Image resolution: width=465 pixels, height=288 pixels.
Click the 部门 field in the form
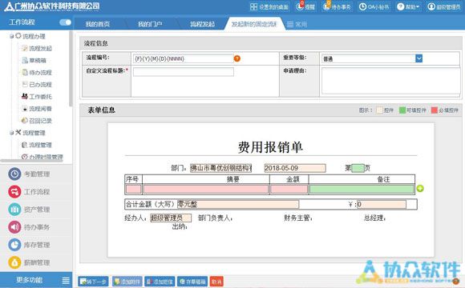(221, 168)
